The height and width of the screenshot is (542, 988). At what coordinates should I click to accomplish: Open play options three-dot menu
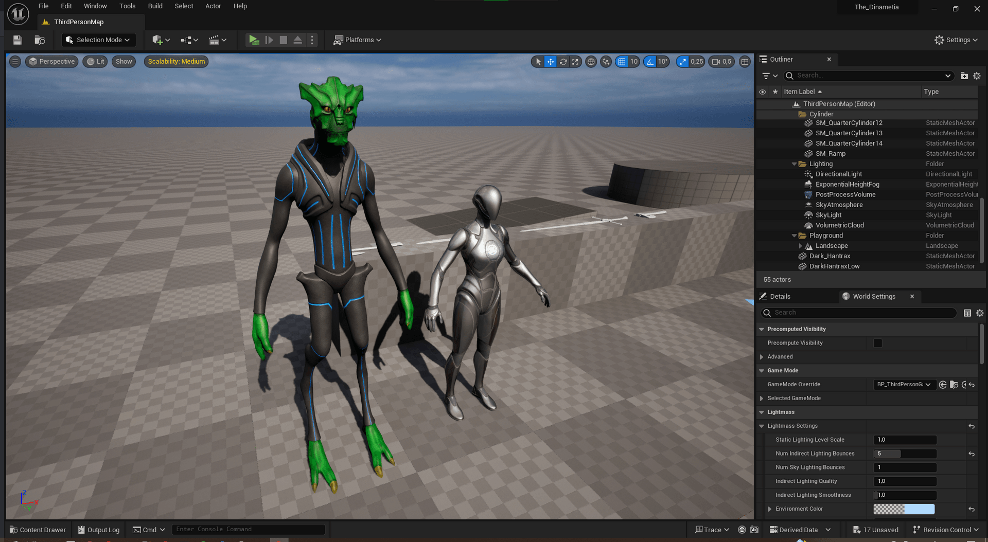point(312,40)
